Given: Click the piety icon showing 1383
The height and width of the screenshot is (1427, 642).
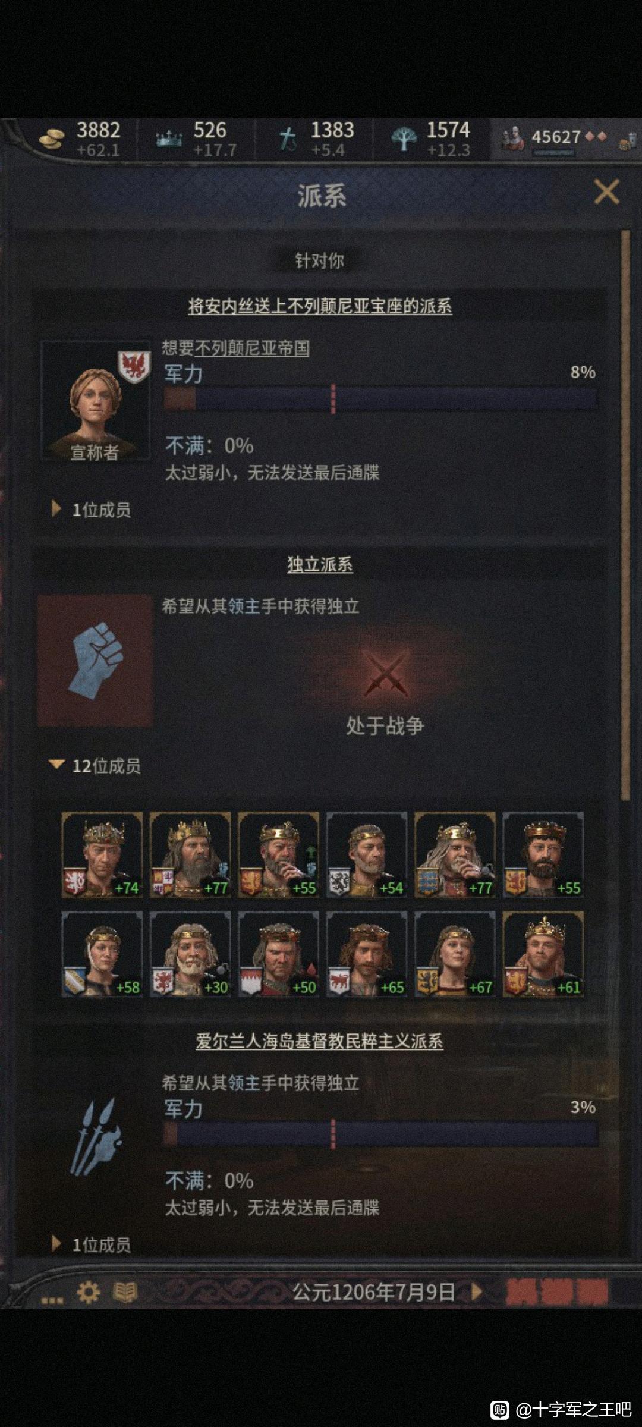Looking at the screenshot, I should pos(288,140).
